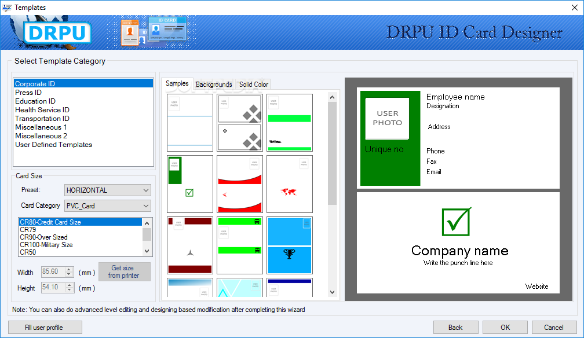Select the green bars bus template
The width and height of the screenshot is (584, 338).
240,245
